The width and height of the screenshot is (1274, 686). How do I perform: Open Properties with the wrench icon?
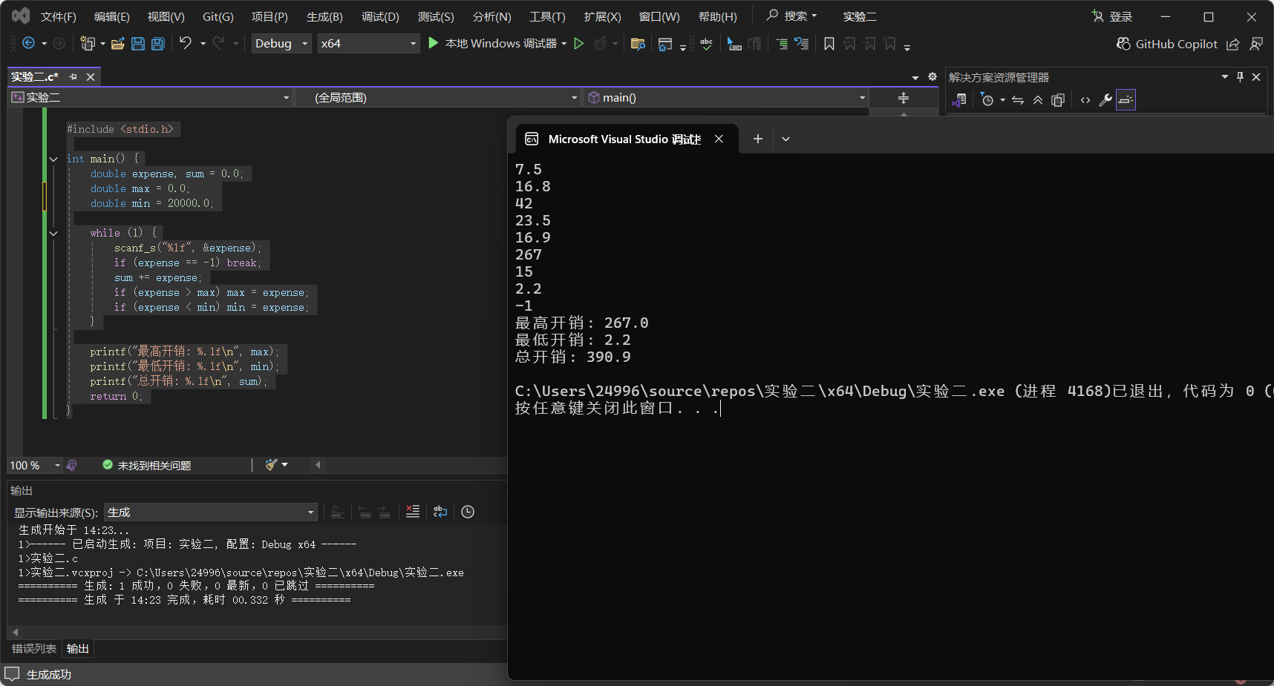click(x=1105, y=100)
